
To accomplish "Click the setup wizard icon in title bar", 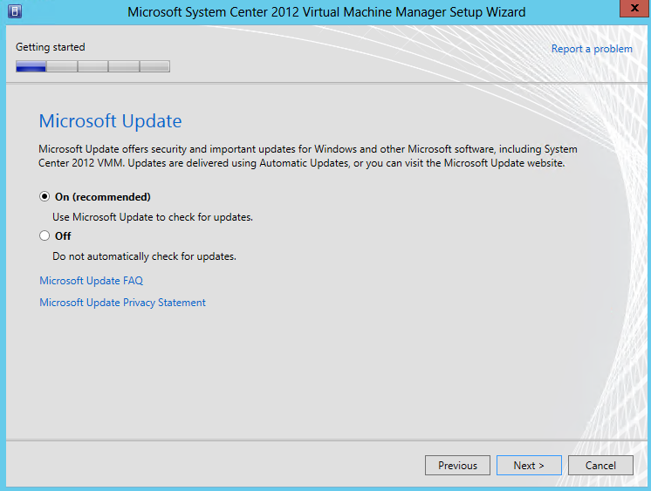I will click(15, 11).
